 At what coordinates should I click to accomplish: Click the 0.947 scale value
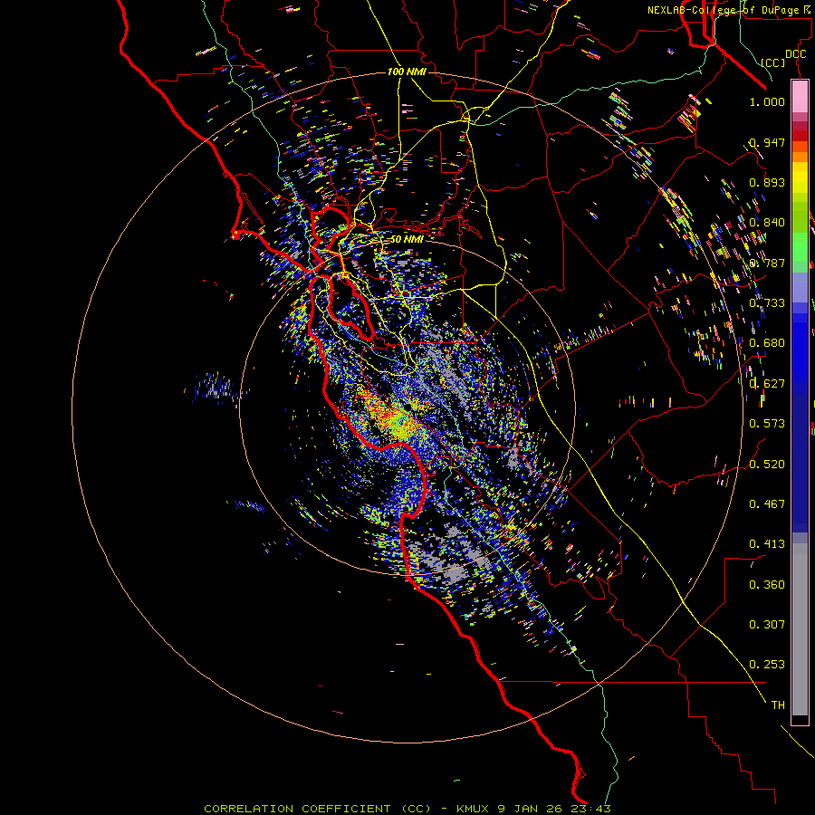(x=767, y=142)
